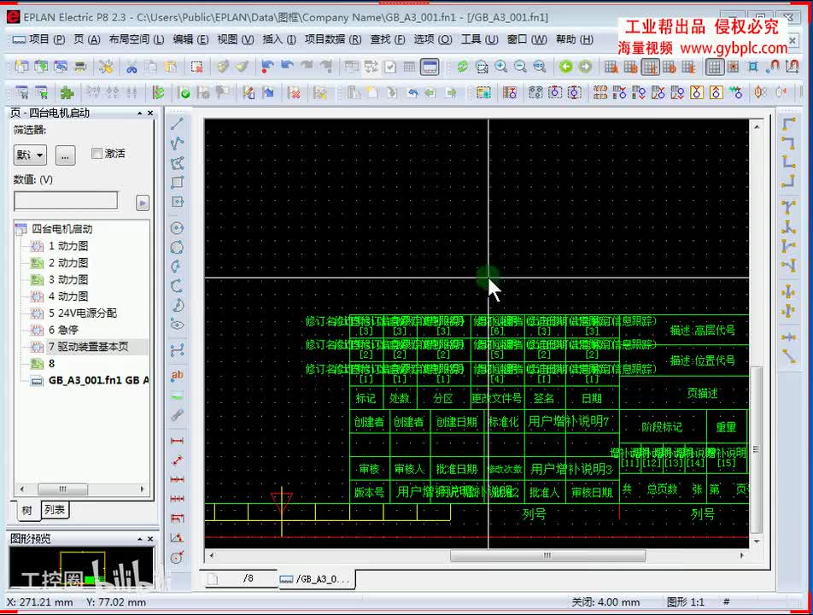Image resolution: width=813 pixels, height=615 pixels.
Task: Click the green puzzle-piece icon
Action: (67, 93)
